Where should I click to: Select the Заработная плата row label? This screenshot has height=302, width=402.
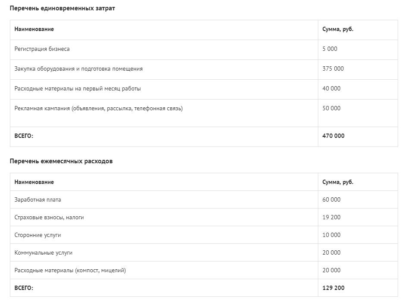(x=38, y=200)
